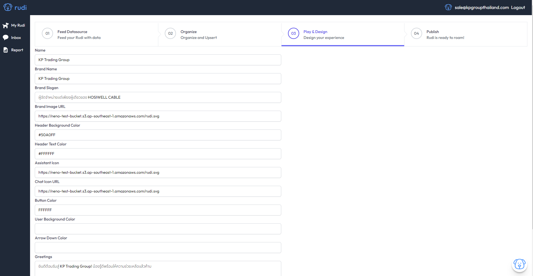Click the Greetings text area
This screenshot has height=276, width=533.
(158, 268)
